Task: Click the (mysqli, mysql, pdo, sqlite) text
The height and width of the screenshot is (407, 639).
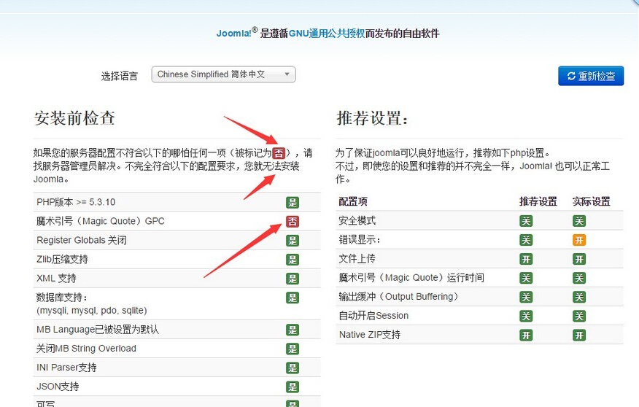Action: [x=92, y=311]
